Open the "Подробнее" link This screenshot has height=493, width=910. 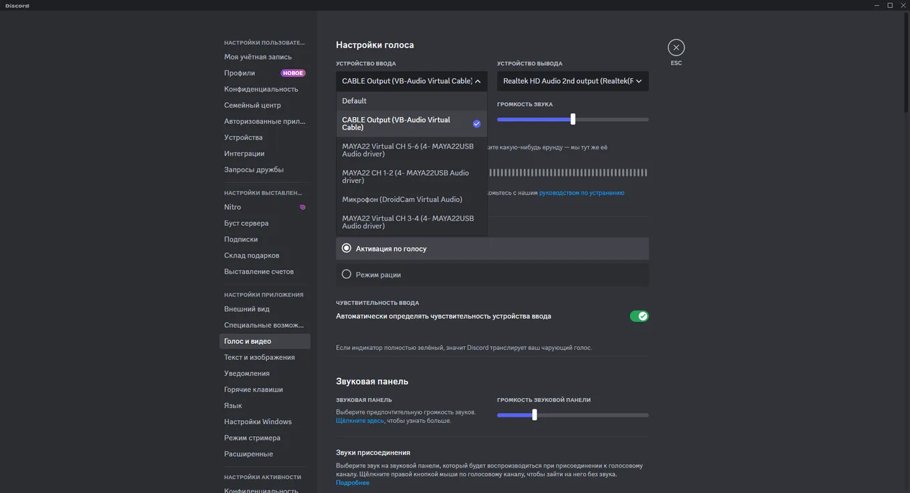(353, 483)
